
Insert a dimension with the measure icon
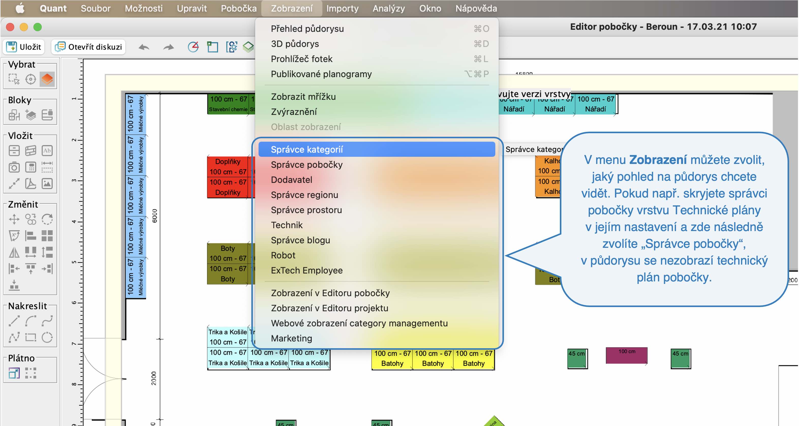[47, 167]
